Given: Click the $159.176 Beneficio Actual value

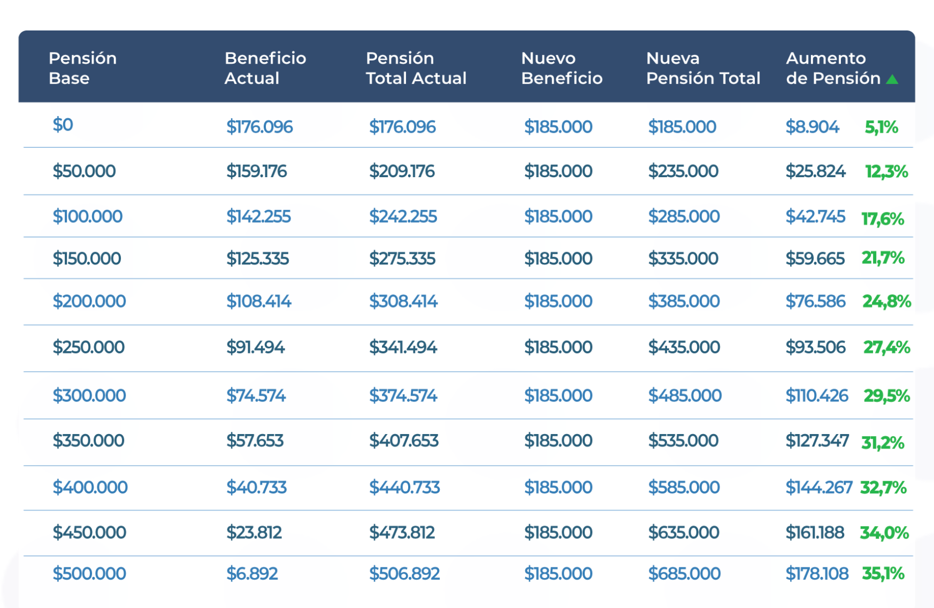Looking at the screenshot, I should (x=256, y=171).
